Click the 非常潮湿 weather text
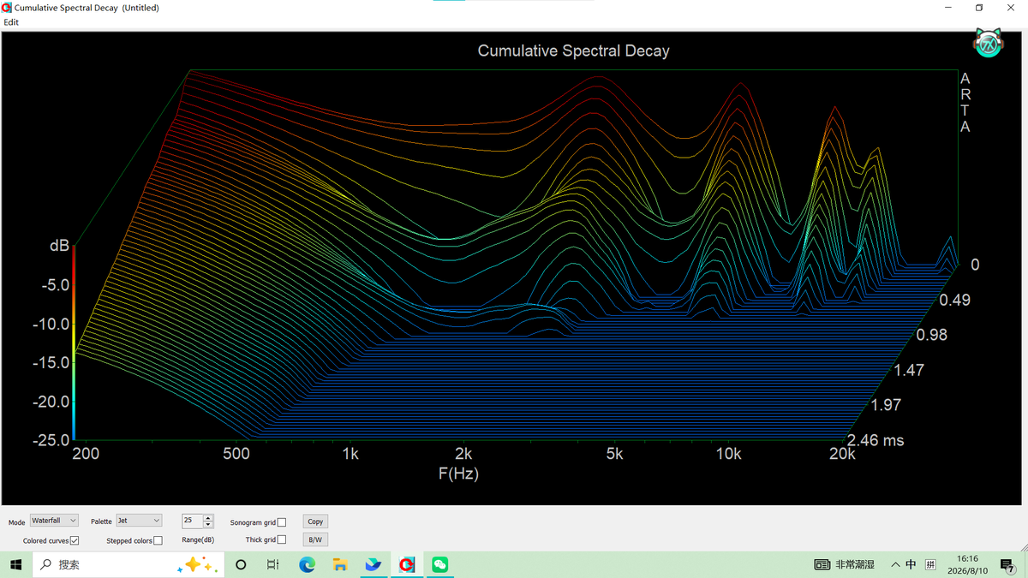Image resolution: width=1028 pixels, height=578 pixels. coord(855,565)
